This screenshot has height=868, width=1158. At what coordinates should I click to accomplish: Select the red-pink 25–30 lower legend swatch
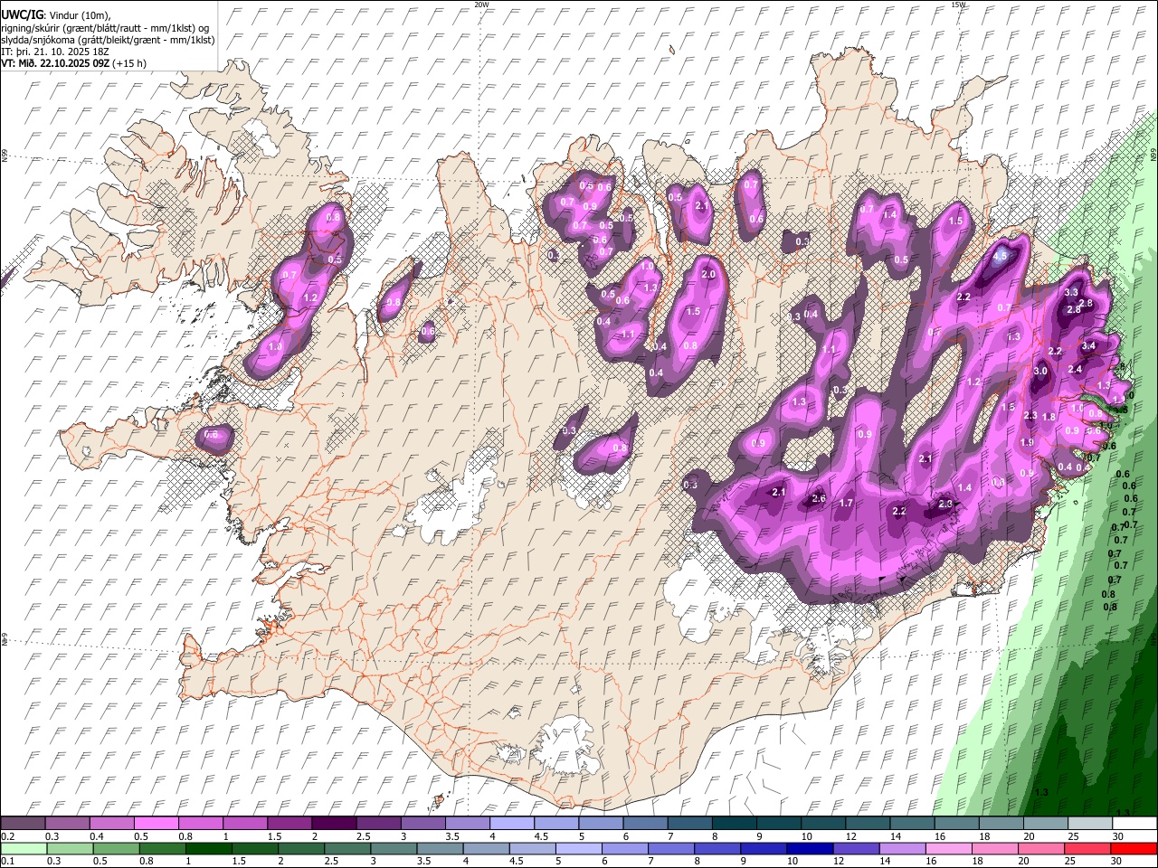pyautogui.click(x=1087, y=849)
